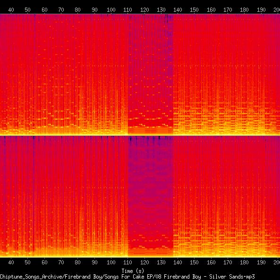Click the 140 second label on bottom axis
This screenshot has height=280, width=280.
pos(178,263)
